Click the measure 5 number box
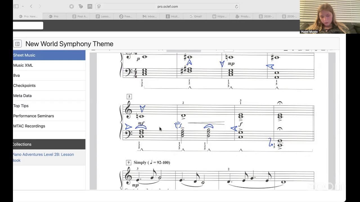The width and height of the screenshot is (360, 202). 129,97
